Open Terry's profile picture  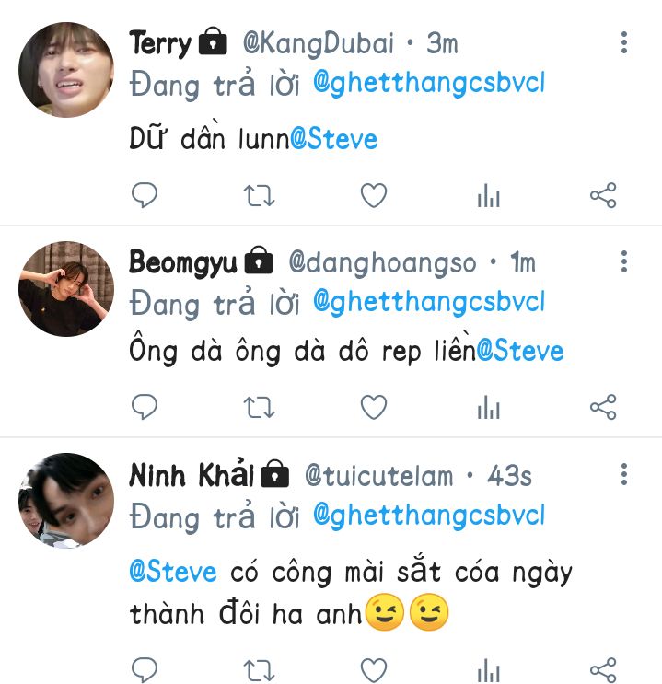pyautogui.click(x=66, y=70)
